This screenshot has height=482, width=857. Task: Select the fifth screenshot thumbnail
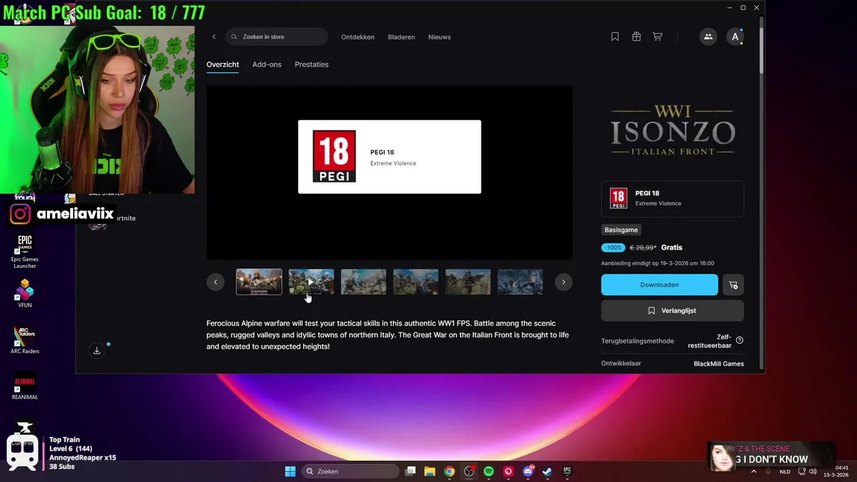tap(468, 282)
